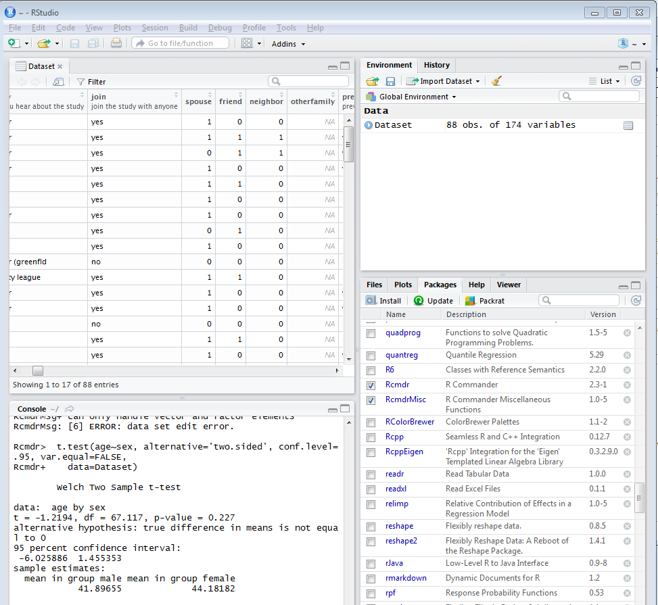The image size is (658, 605).
Task: Pop Dataset viewer into a new window
Action: point(57,81)
